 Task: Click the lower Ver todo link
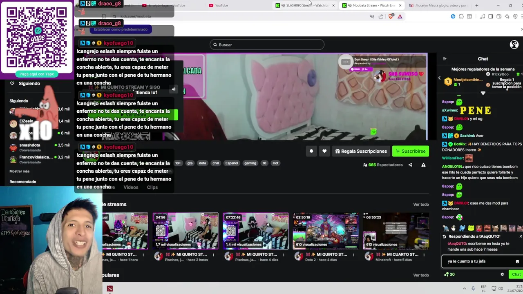[x=421, y=275]
